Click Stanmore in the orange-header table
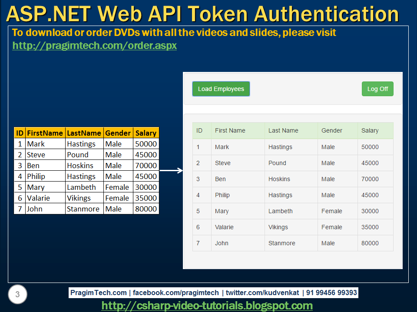The image size is (417, 312). click(x=83, y=209)
